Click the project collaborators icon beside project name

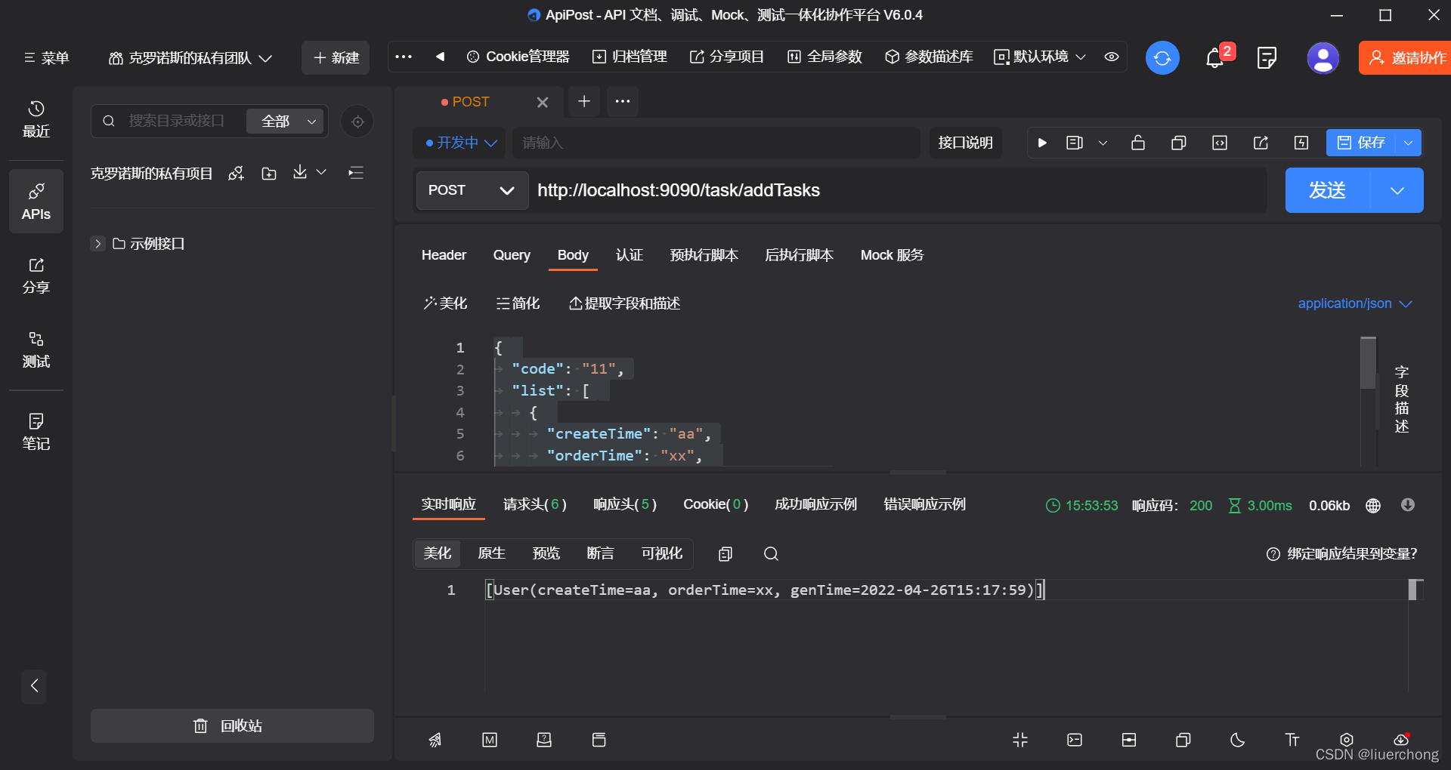237,174
